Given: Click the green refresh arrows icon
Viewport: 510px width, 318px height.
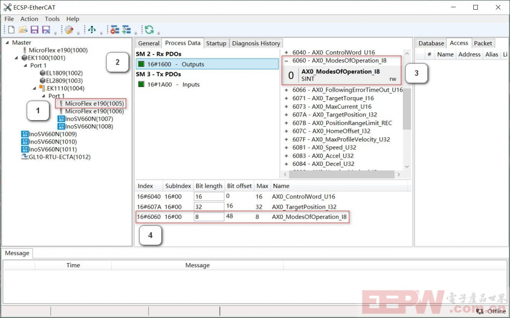Looking at the screenshot, I should [149, 30].
